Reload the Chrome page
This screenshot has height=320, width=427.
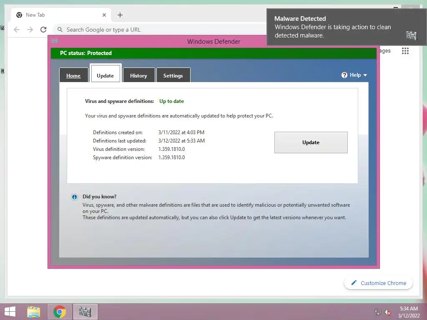(43, 30)
